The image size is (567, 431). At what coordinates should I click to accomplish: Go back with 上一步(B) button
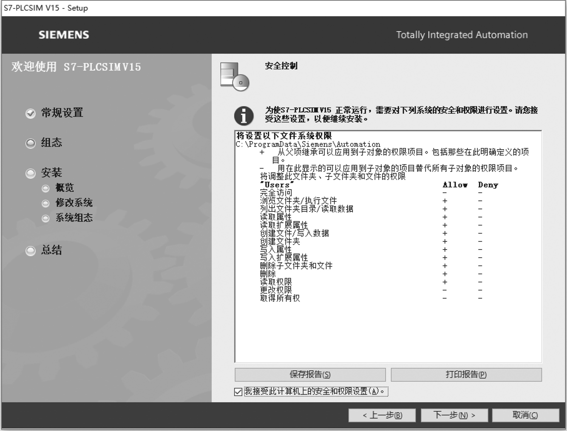click(x=382, y=415)
